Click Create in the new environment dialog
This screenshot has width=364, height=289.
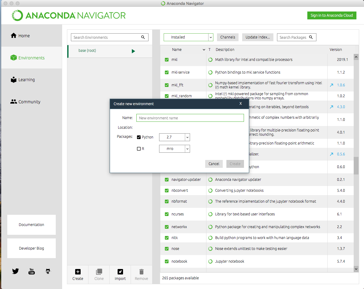click(x=235, y=164)
